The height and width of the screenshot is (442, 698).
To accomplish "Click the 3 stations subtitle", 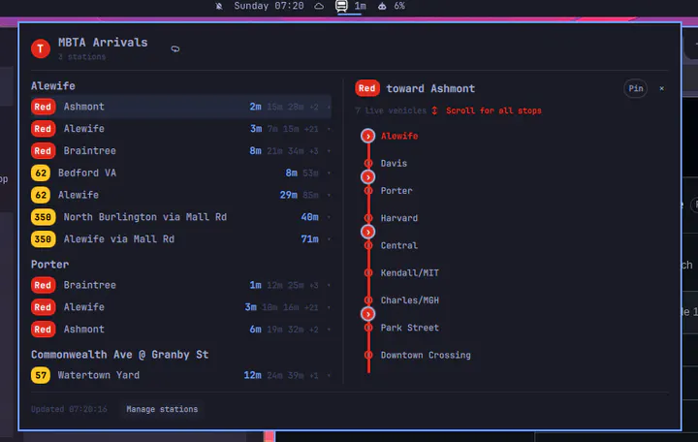I will (81, 57).
